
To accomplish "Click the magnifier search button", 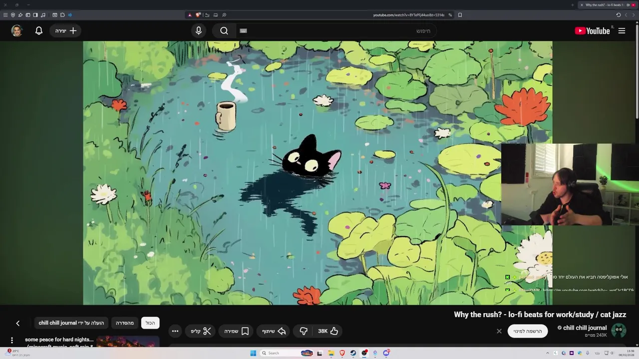I will coord(224,31).
